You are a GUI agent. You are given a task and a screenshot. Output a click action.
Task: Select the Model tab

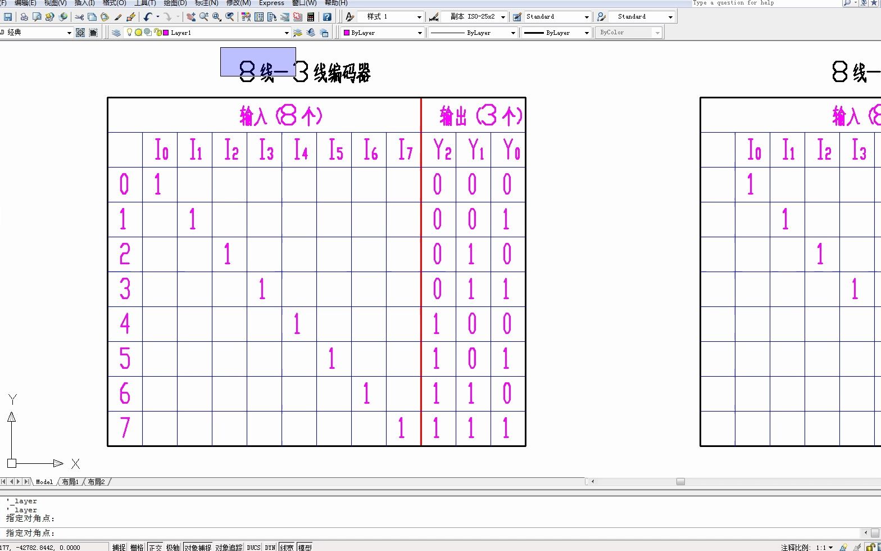coord(44,482)
